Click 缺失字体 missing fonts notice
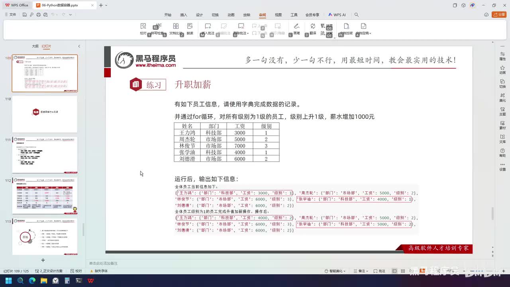 [99, 271]
